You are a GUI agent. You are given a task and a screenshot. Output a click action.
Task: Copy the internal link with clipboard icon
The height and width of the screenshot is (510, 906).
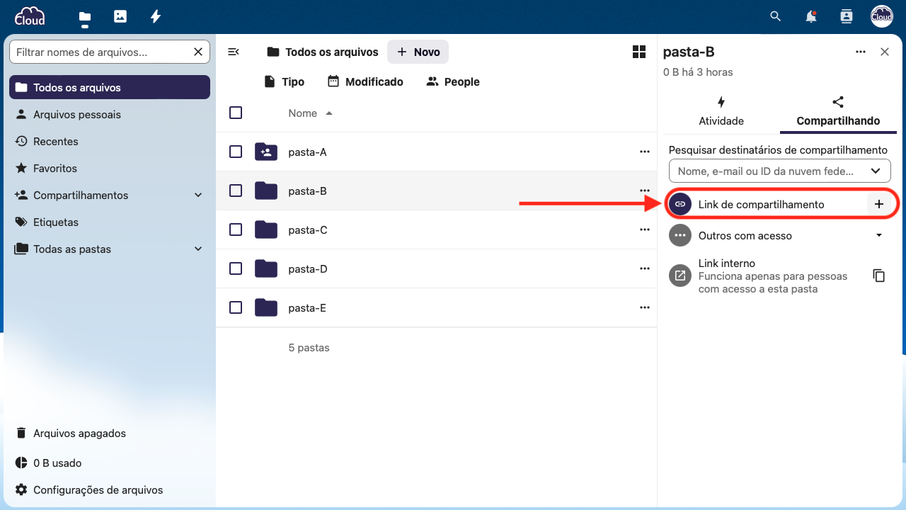[x=879, y=276]
